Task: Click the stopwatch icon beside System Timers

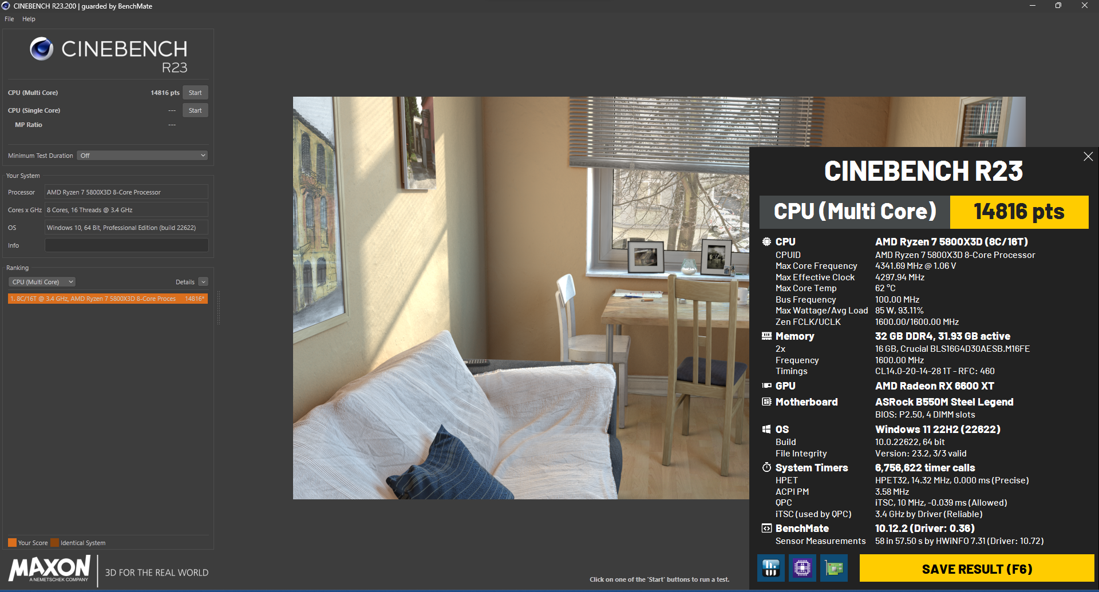Action: point(767,467)
